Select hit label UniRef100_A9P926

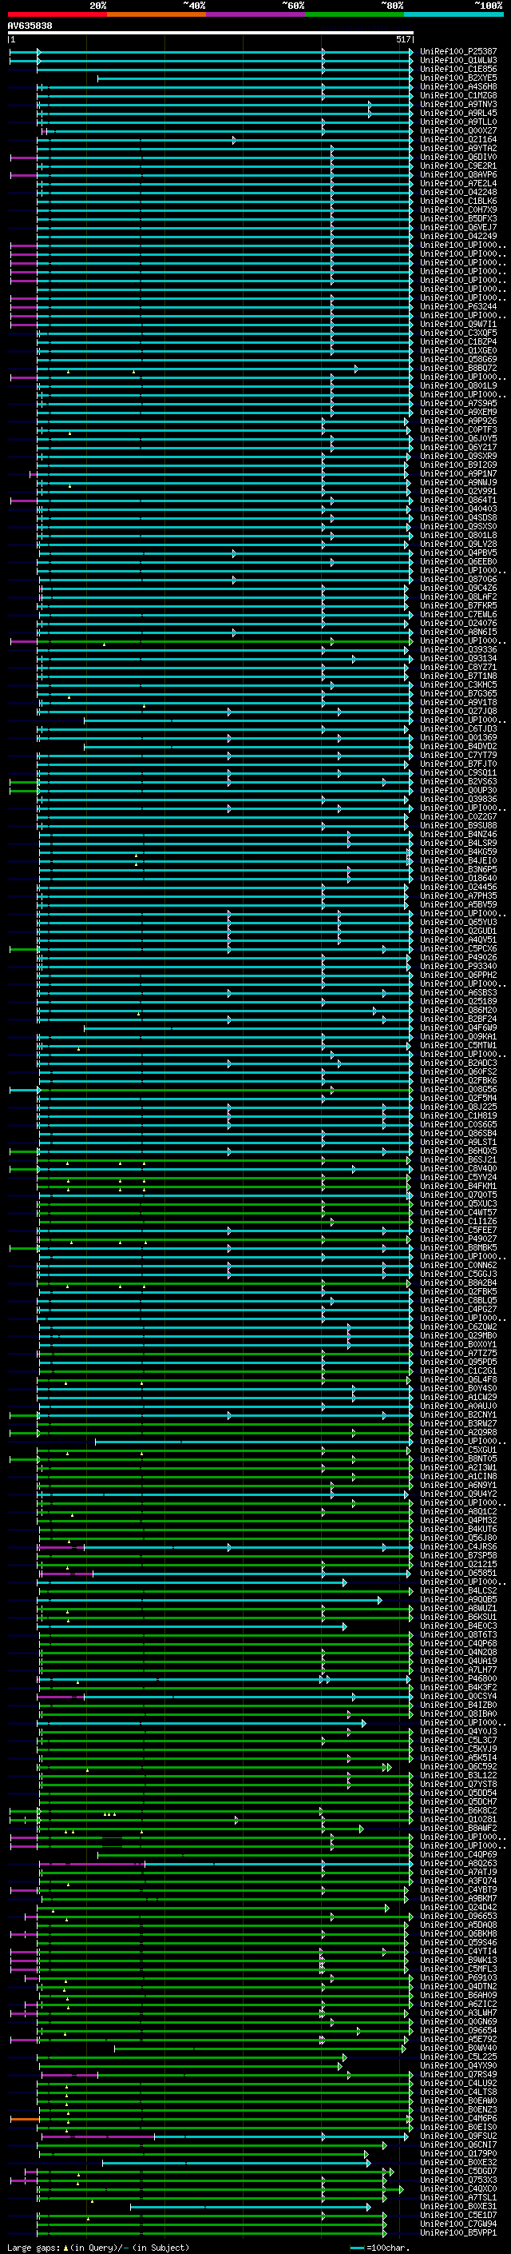[458, 421]
